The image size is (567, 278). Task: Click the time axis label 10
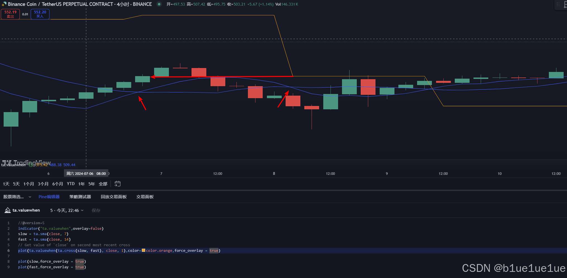point(499,173)
